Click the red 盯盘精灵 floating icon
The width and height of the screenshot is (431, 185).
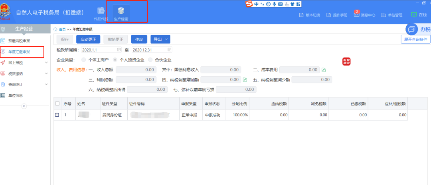(347, 62)
